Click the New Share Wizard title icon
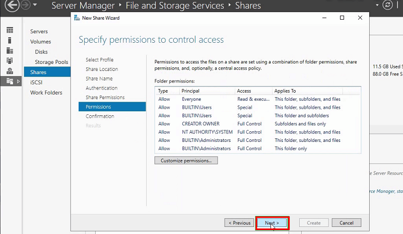403x234 pixels. click(x=77, y=18)
